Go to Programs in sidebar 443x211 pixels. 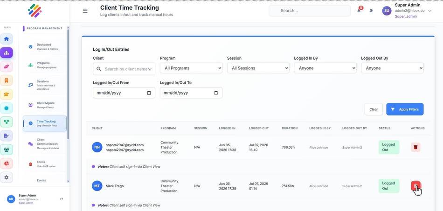[x=45, y=65]
